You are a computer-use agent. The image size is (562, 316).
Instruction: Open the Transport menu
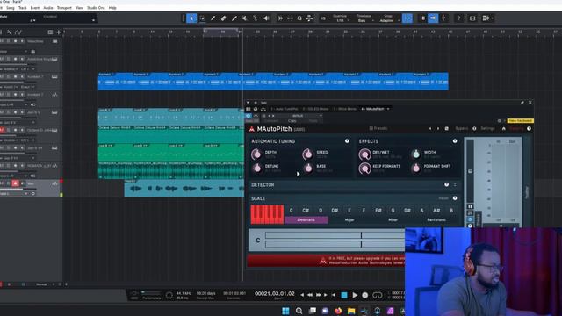coord(64,8)
